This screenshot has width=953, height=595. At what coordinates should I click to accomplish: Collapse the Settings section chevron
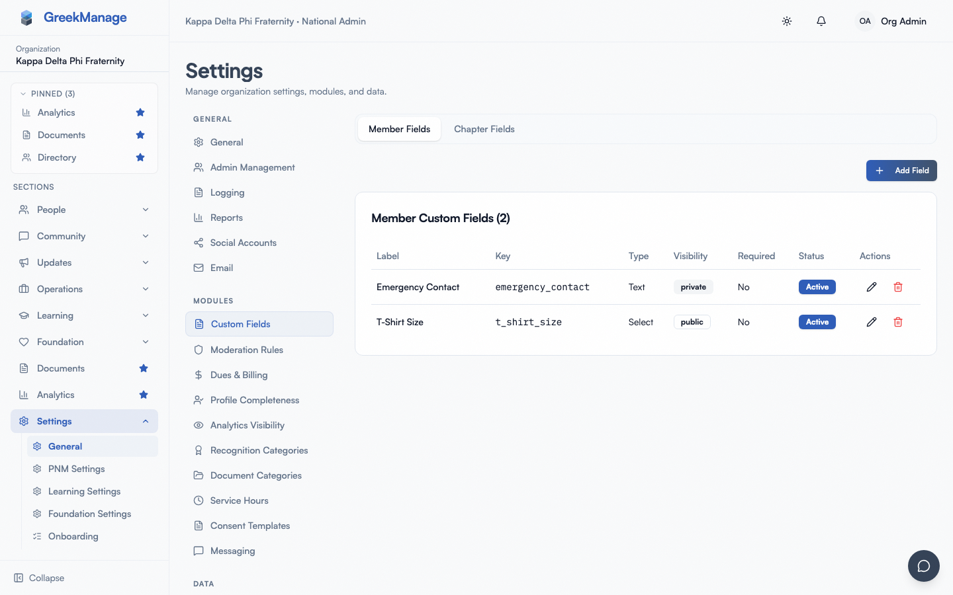[146, 421]
